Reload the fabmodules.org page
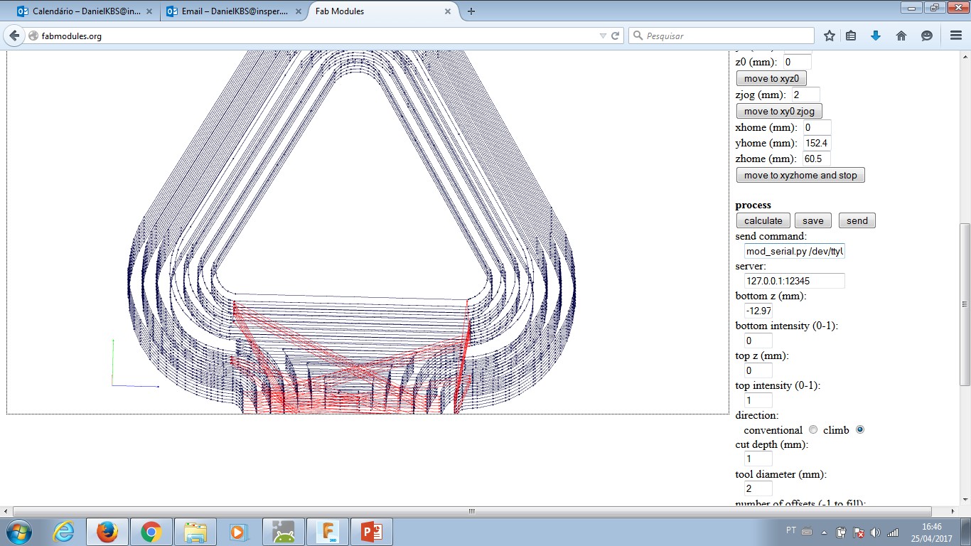This screenshot has width=971, height=546. point(616,36)
